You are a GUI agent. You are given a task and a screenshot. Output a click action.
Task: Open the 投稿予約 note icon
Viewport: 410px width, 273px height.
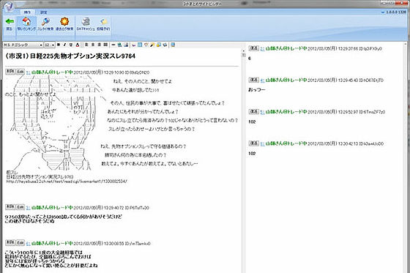pos(103,24)
